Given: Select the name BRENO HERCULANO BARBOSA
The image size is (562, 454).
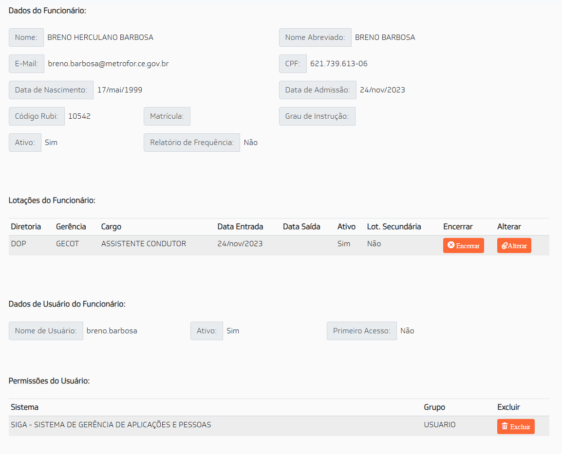Looking at the screenshot, I should coord(100,37).
